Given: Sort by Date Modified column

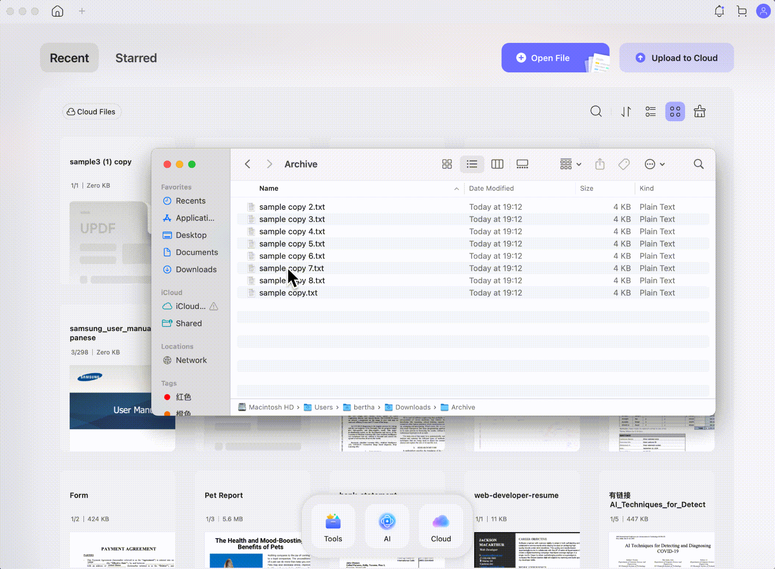Looking at the screenshot, I should [491, 188].
